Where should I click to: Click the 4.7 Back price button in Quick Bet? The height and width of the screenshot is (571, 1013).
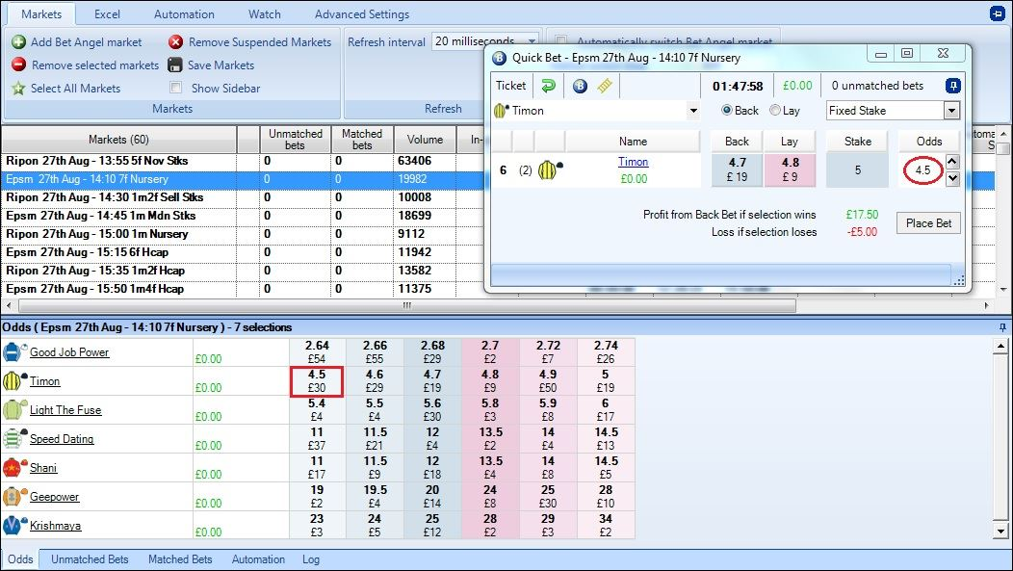(x=738, y=169)
